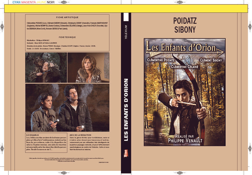Click the SCENARIO heading text
Screen dimensions: 252x175
point(33,135)
